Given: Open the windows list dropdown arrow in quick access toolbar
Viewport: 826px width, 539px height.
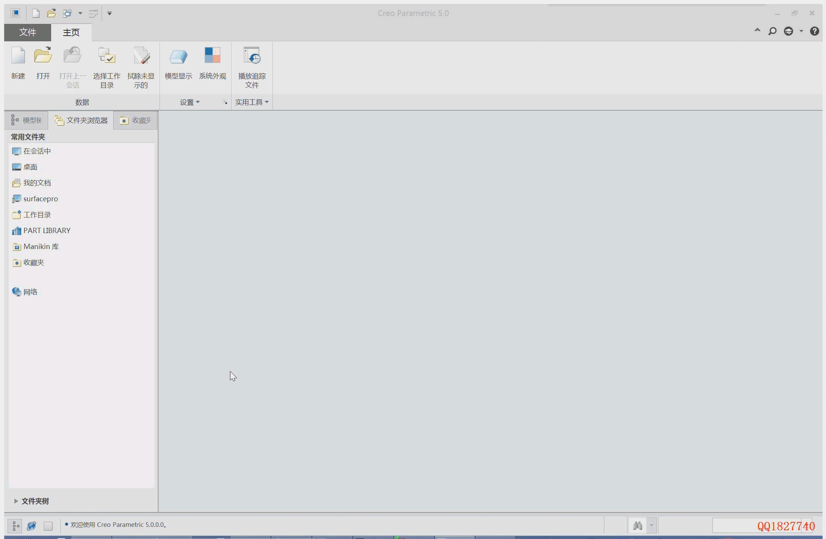Looking at the screenshot, I should 80,13.
